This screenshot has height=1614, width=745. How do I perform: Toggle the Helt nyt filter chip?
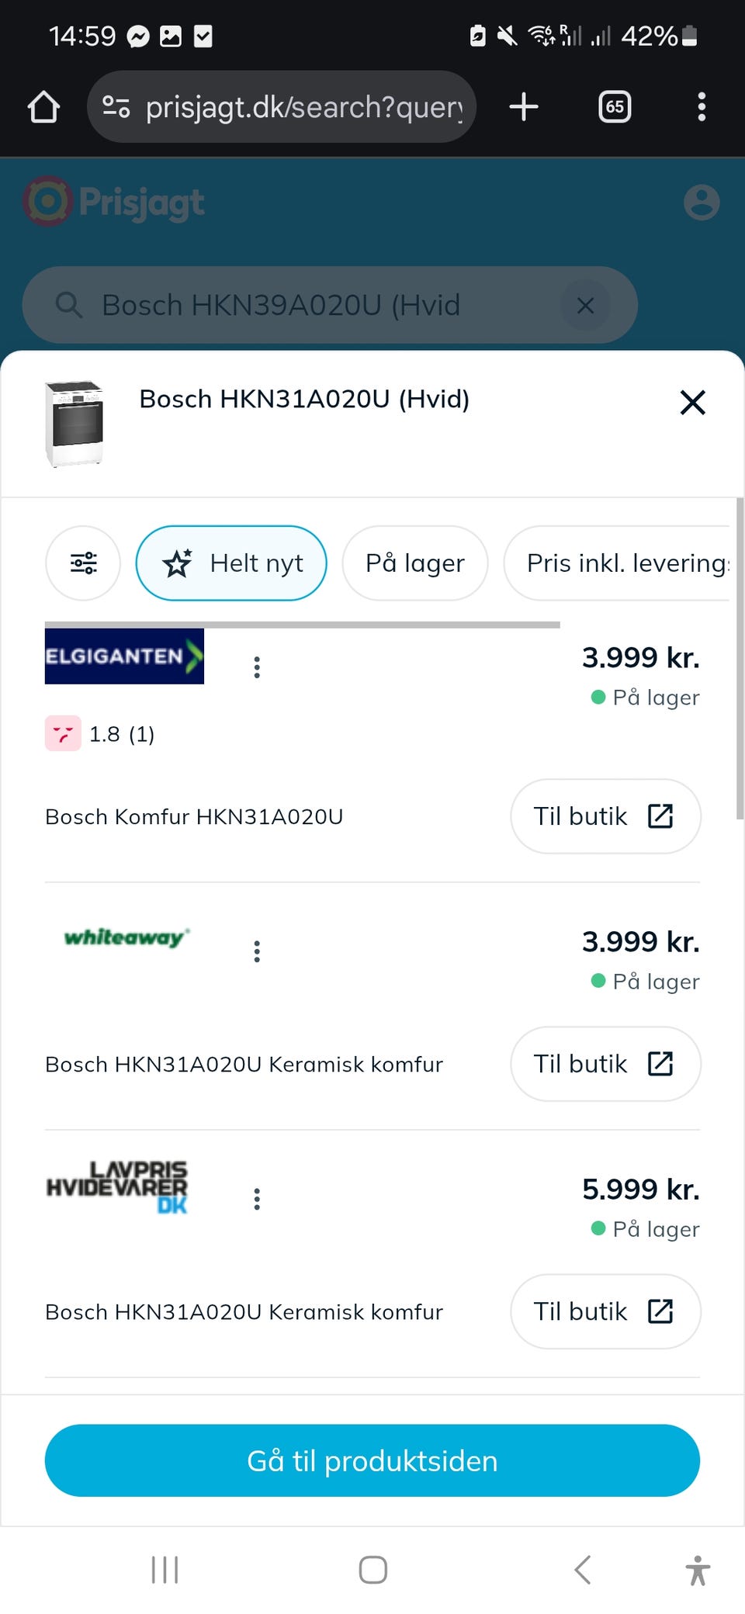point(231,563)
